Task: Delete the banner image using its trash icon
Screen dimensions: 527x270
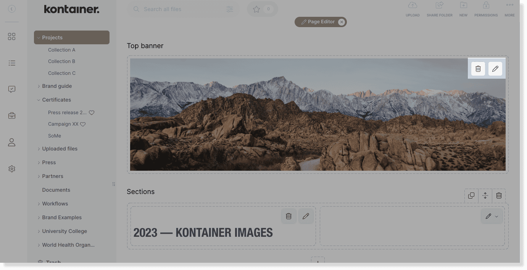Action: pyautogui.click(x=478, y=69)
